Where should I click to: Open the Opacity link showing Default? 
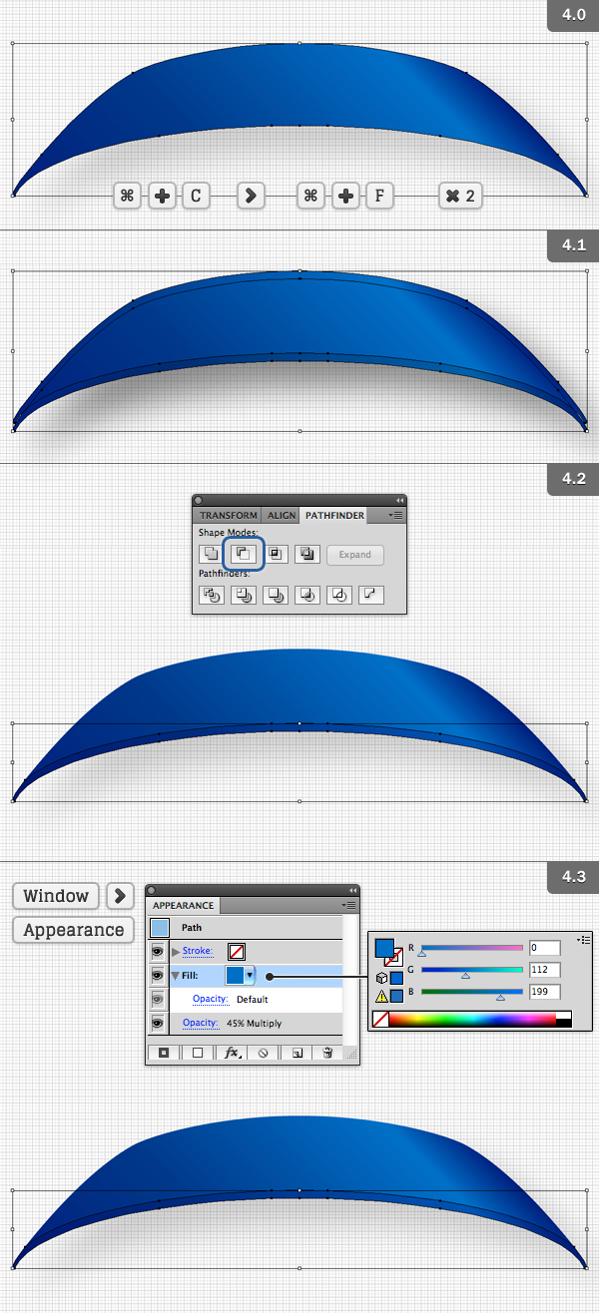[x=211, y=999]
